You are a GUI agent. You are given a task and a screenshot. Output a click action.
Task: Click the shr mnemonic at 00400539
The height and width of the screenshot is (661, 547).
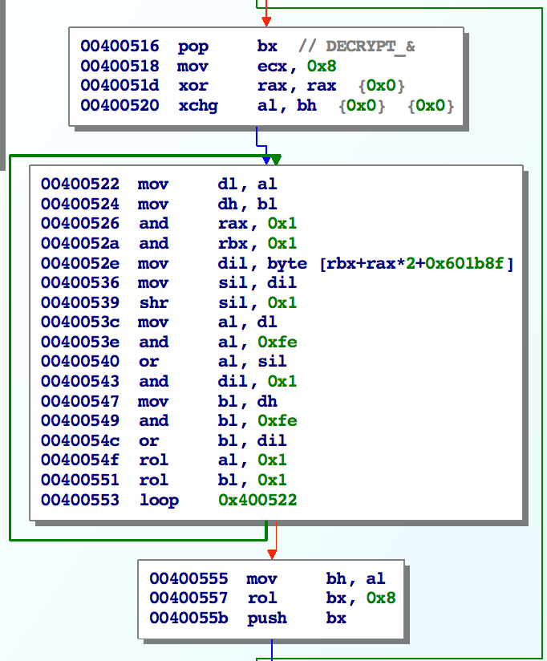(152, 302)
